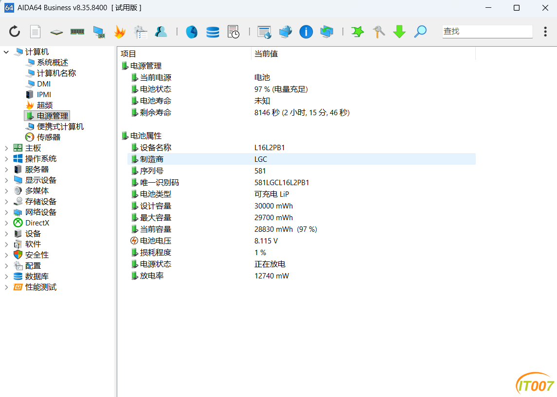Select 安全性 in the tree

[x=37, y=255]
